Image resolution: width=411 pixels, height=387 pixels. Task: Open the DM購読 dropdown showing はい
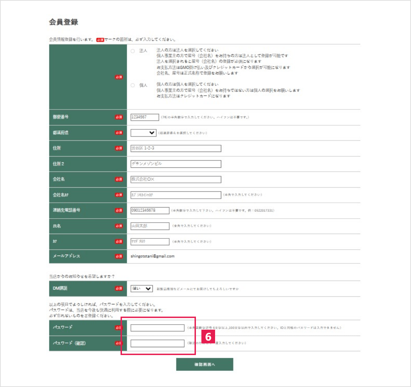[141, 289]
